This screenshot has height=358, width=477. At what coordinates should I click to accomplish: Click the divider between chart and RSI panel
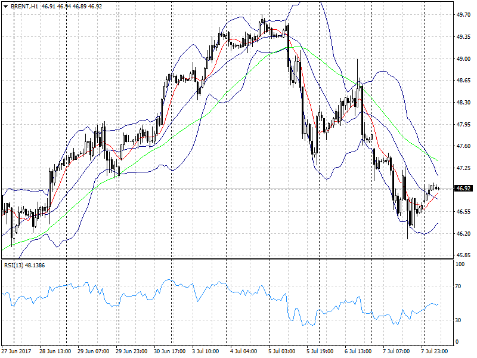227,260
